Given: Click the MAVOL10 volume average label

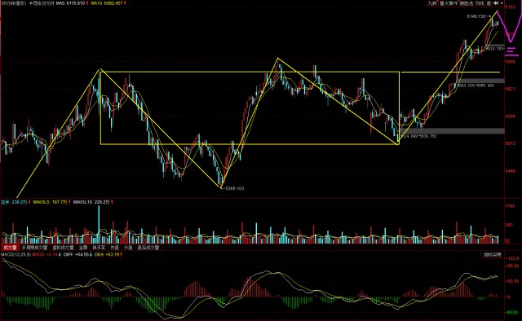Looking at the screenshot, I should 91,202.
